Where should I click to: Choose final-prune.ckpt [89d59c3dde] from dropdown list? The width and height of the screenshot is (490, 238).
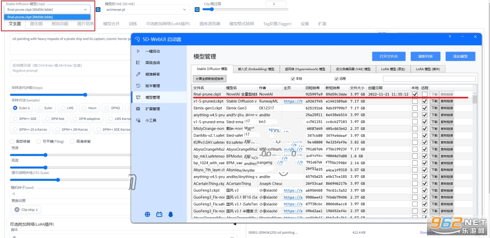[48, 17]
